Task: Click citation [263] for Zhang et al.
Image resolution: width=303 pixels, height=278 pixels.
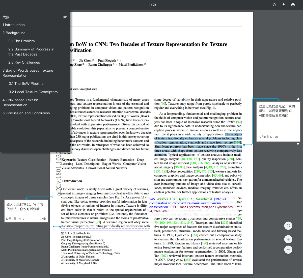Action: point(188,260)
